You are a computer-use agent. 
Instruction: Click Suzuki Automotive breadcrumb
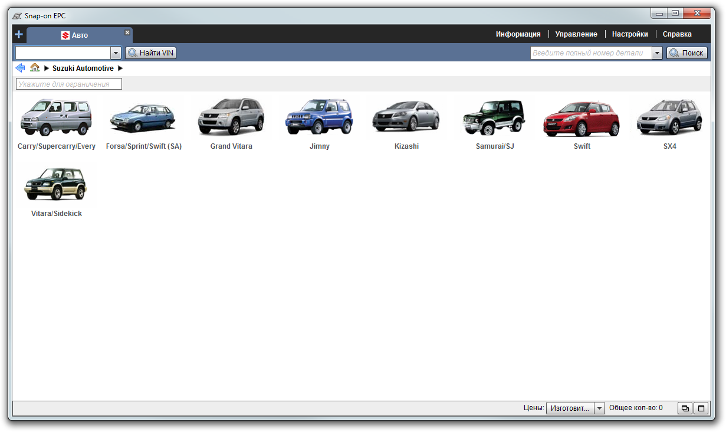pyautogui.click(x=83, y=68)
